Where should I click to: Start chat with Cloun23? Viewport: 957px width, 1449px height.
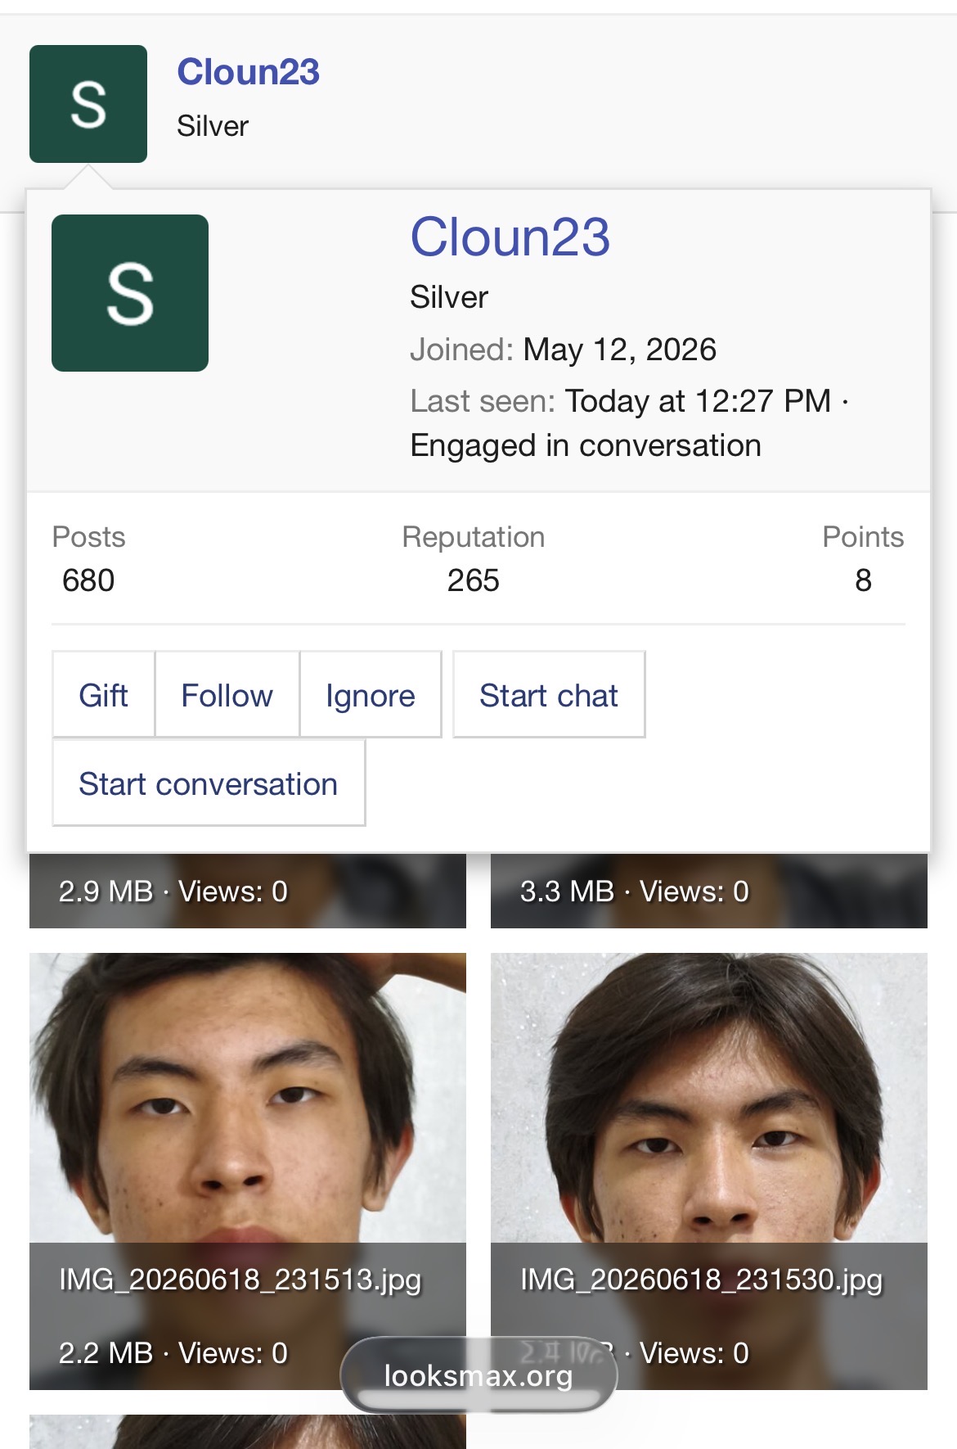(x=549, y=695)
